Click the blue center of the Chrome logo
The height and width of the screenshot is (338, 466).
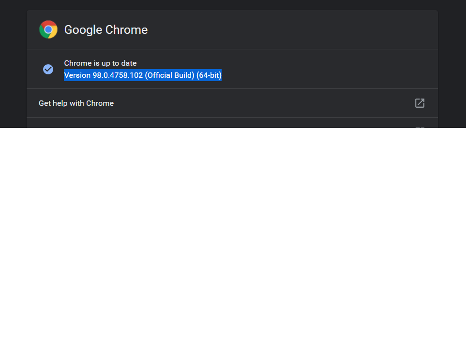[x=48, y=29]
